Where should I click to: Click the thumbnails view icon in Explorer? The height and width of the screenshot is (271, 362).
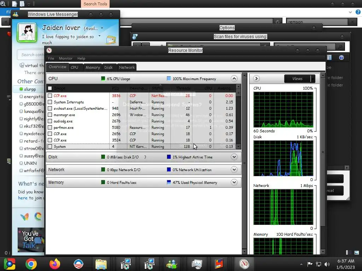click(x=357, y=253)
